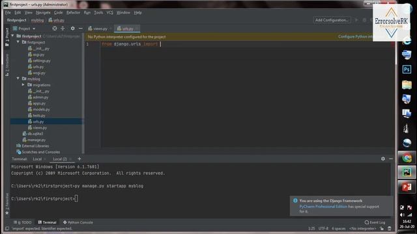Switch to the views.py editor tab
This screenshot has height=234, width=417.
coord(100,29)
